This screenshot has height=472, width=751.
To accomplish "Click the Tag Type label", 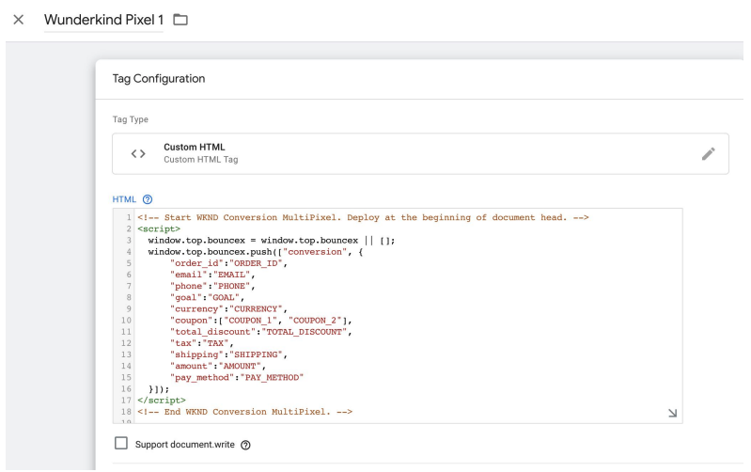I will pyautogui.click(x=131, y=119).
